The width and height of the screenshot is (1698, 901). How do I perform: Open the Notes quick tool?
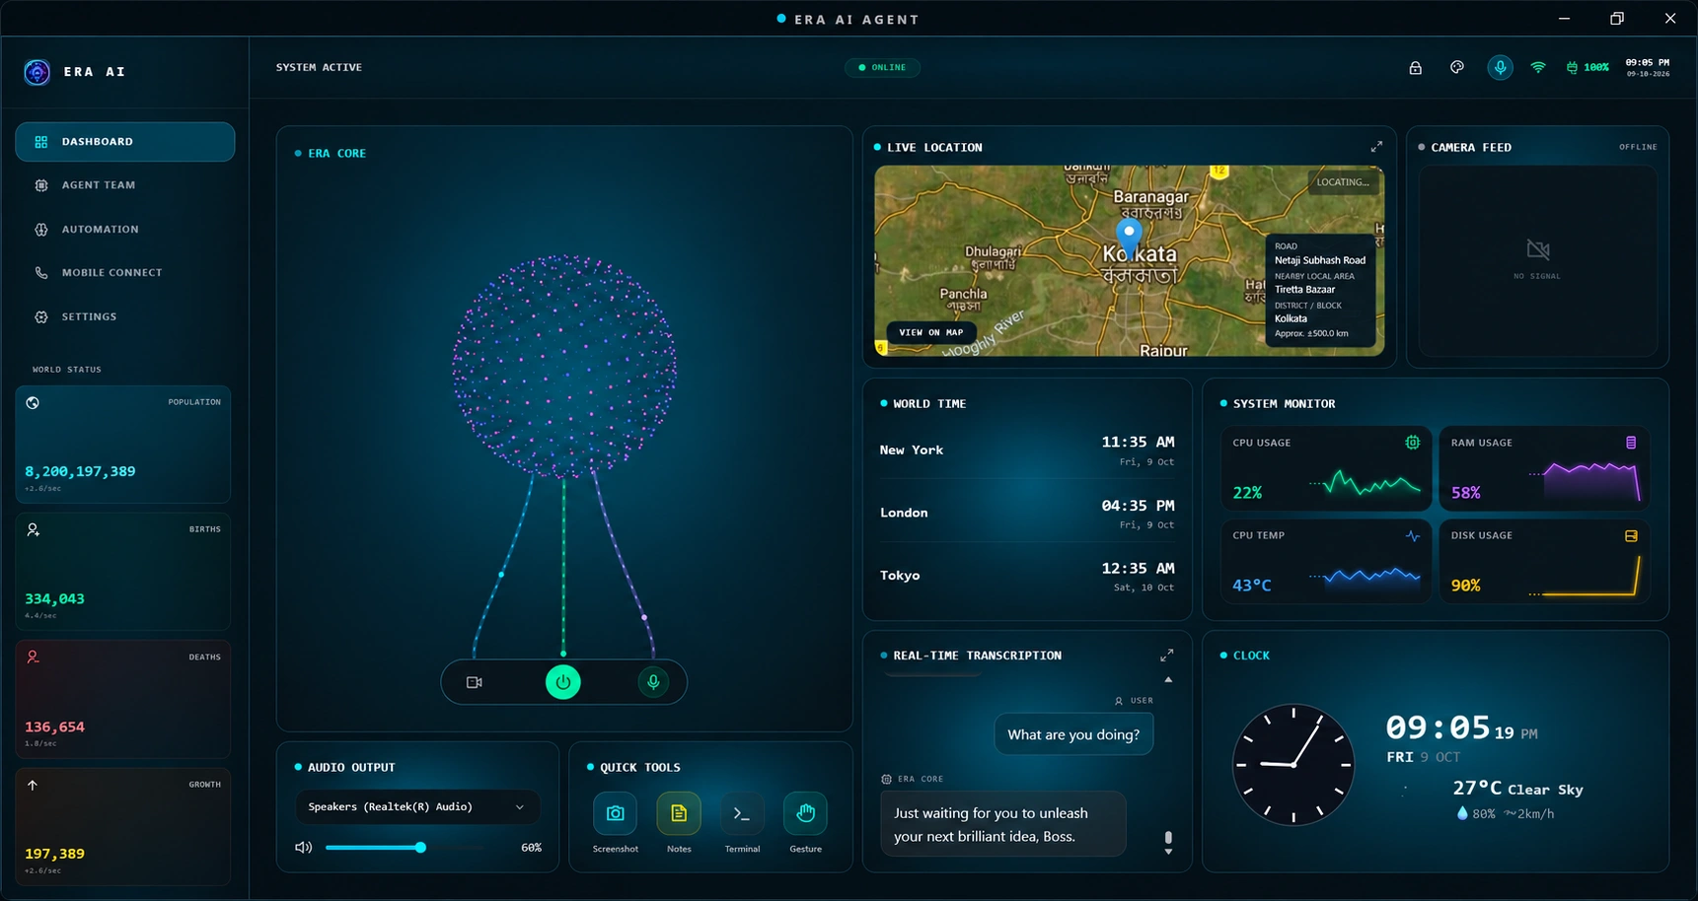point(679,813)
